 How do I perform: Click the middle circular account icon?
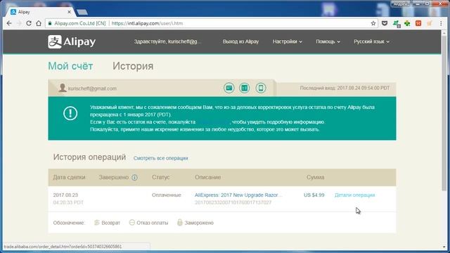tap(245, 88)
